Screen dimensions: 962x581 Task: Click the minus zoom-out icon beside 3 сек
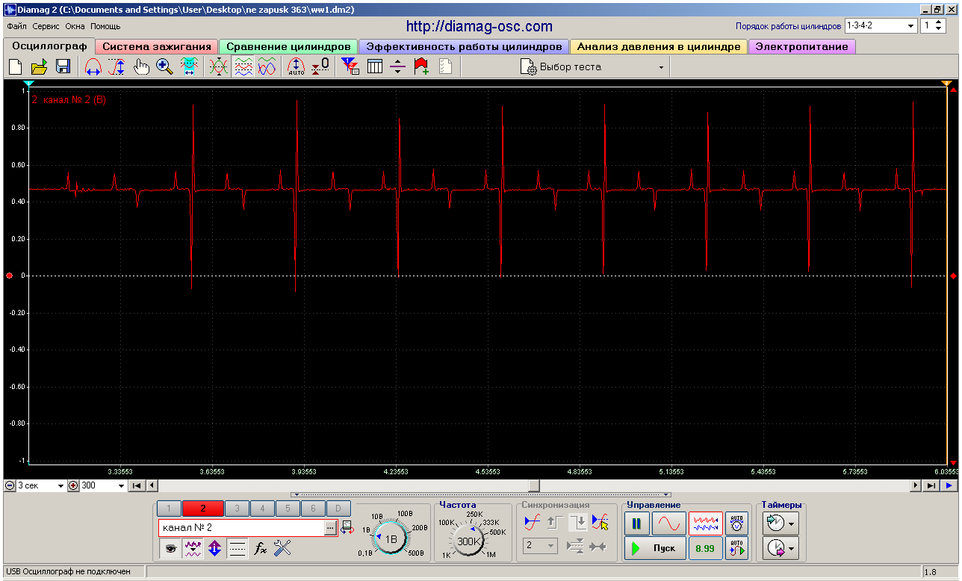[10, 485]
